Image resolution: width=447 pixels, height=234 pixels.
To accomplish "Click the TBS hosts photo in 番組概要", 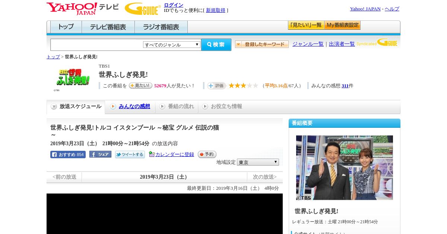I will click(345, 168).
